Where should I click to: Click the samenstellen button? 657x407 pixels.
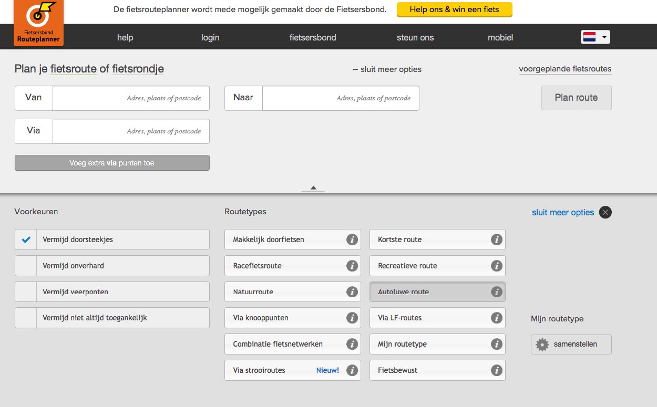pos(571,345)
